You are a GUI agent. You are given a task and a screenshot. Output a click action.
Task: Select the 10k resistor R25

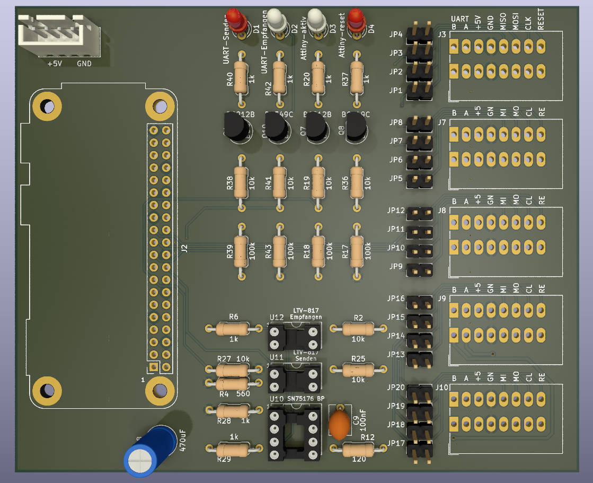point(358,370)
